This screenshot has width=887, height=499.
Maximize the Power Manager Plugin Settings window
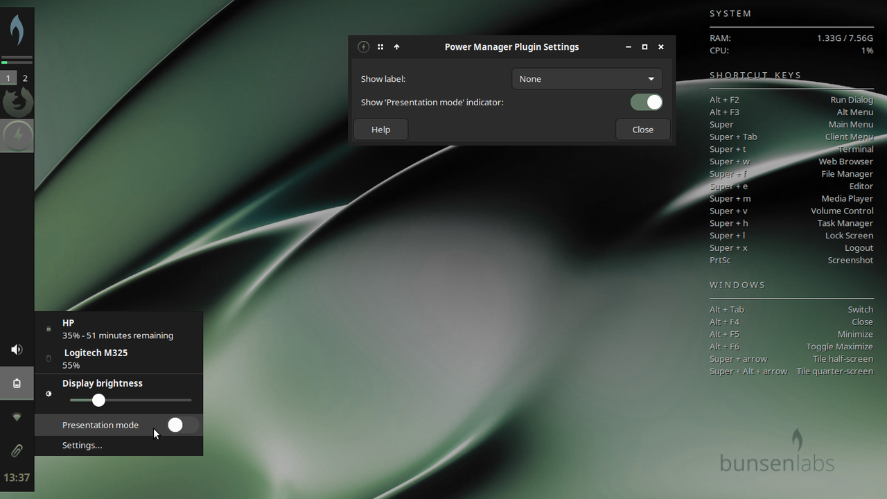644,47
